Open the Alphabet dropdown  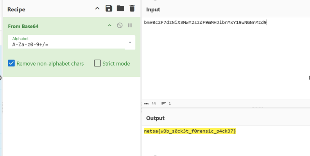[x=130, y=42]
